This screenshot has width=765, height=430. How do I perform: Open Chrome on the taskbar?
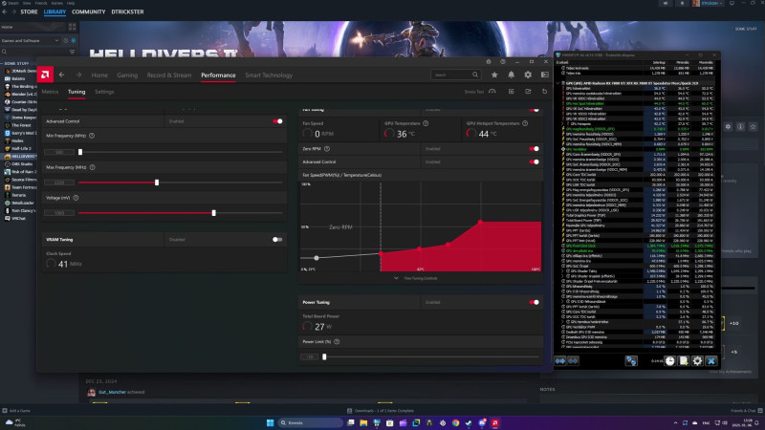pos(455,422)
